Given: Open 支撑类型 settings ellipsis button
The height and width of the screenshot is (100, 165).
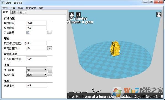Looking at the screenshot, I should (50, 70).
